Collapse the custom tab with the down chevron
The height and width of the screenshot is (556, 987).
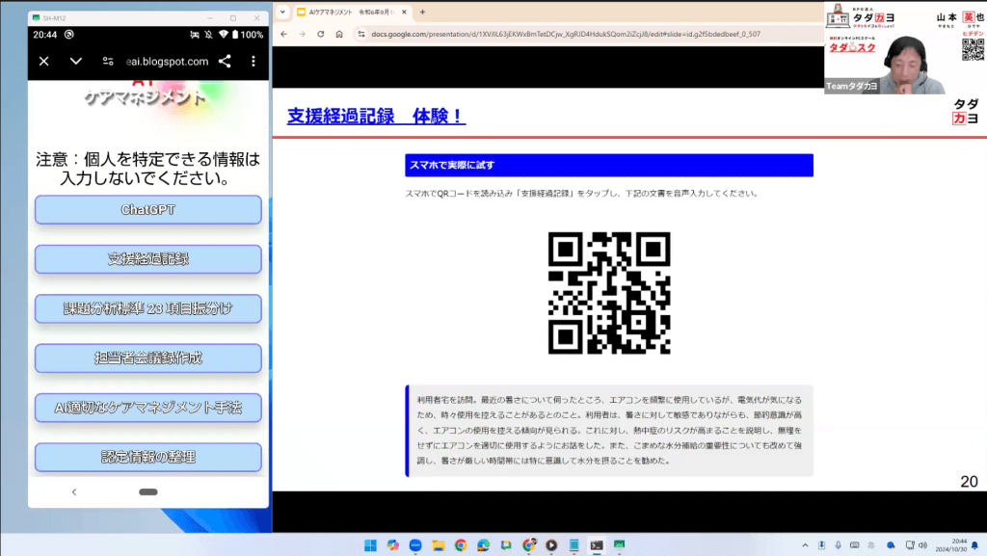(x=76, y=61)
